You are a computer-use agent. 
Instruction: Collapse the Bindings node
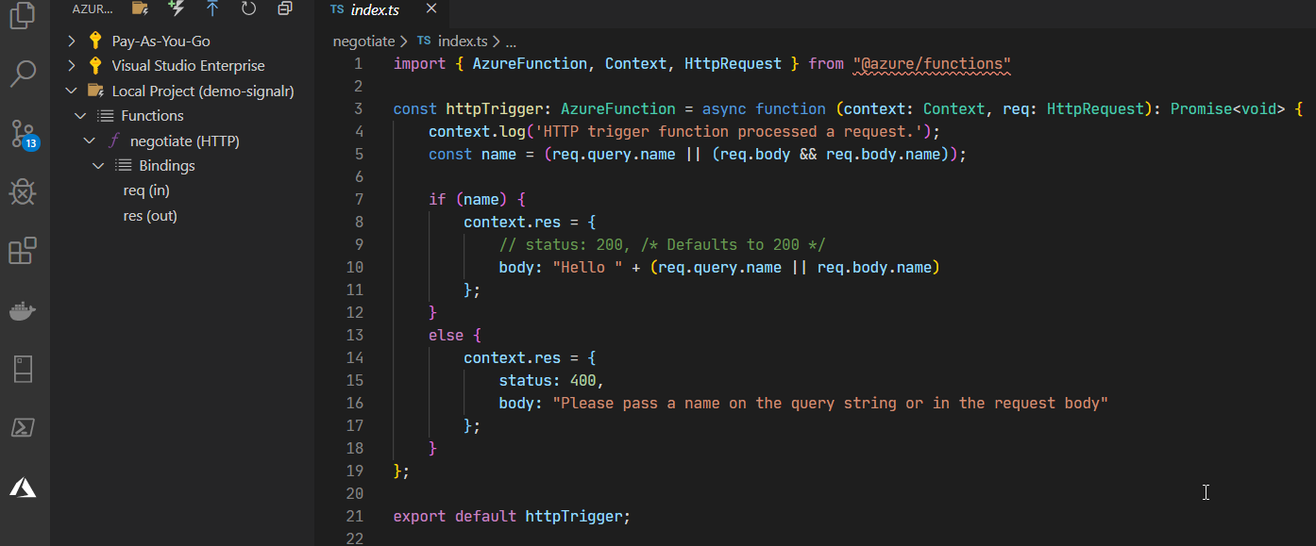tap(98, 166)
